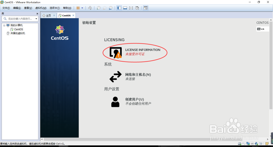This screenshot has height=147, width=273.
Task: Restore down the VMware window
Action: 259,2
